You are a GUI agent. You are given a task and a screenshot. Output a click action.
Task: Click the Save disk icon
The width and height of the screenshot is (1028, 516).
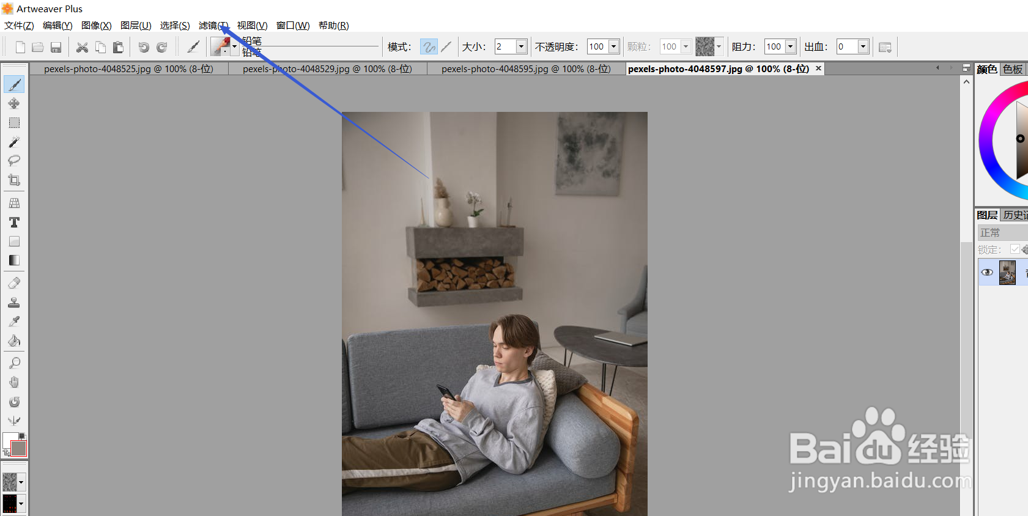(x=56, y=47)
